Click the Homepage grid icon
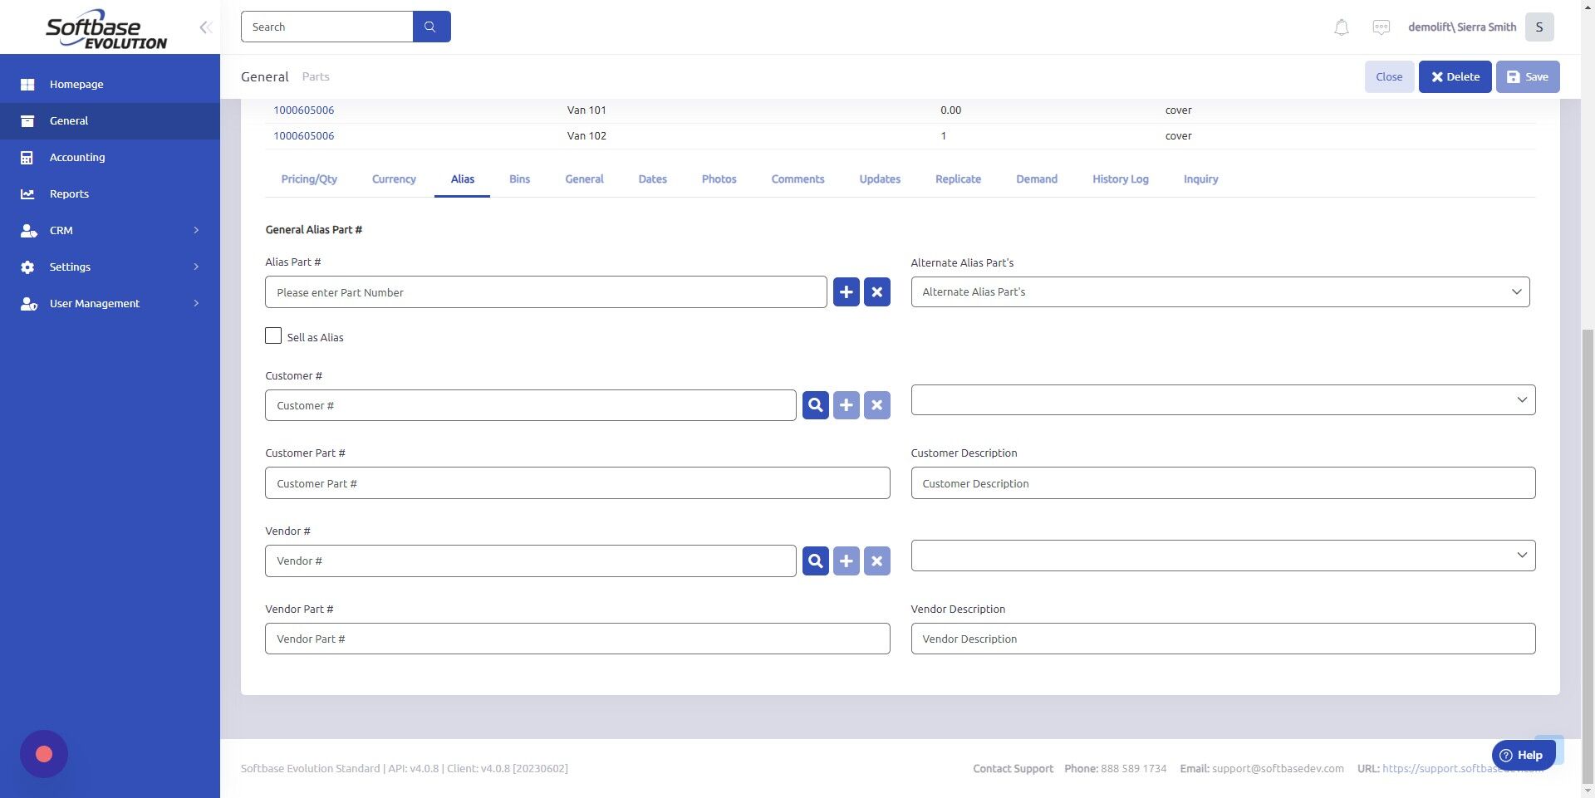 (x=27, y=85)
